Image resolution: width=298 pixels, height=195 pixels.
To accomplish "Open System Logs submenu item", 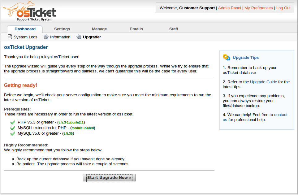I will (25, 37).
